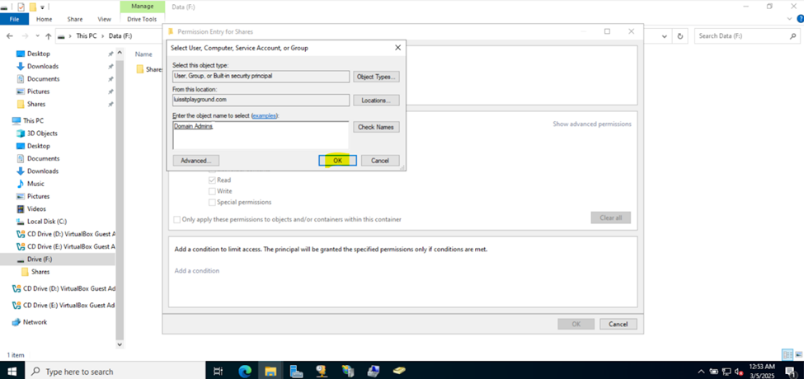Toggle the Read permission checkbox
Screen dimensions: 804x379
[x=212, y=180]
